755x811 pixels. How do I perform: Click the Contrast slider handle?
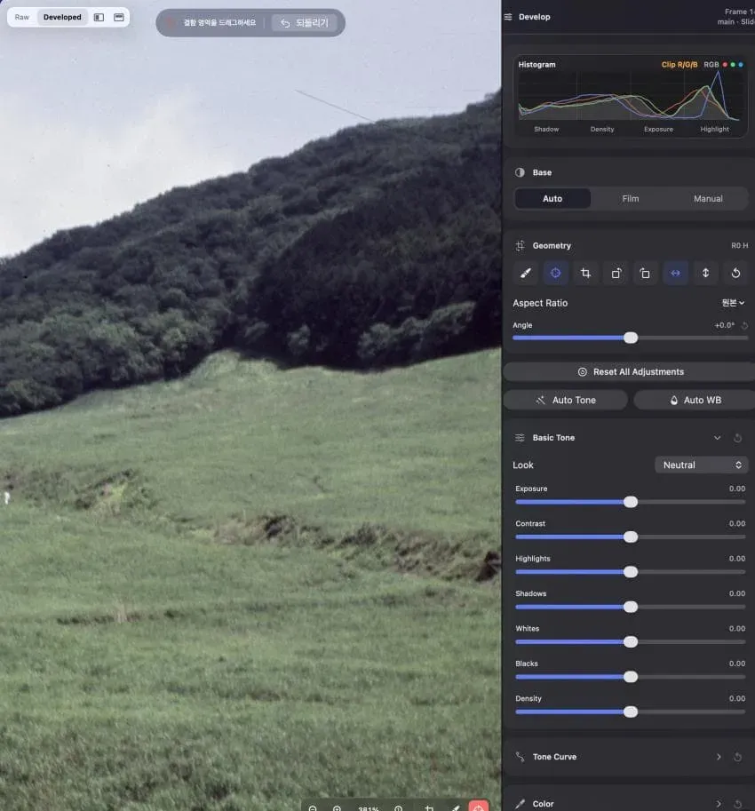click(631, 537)
